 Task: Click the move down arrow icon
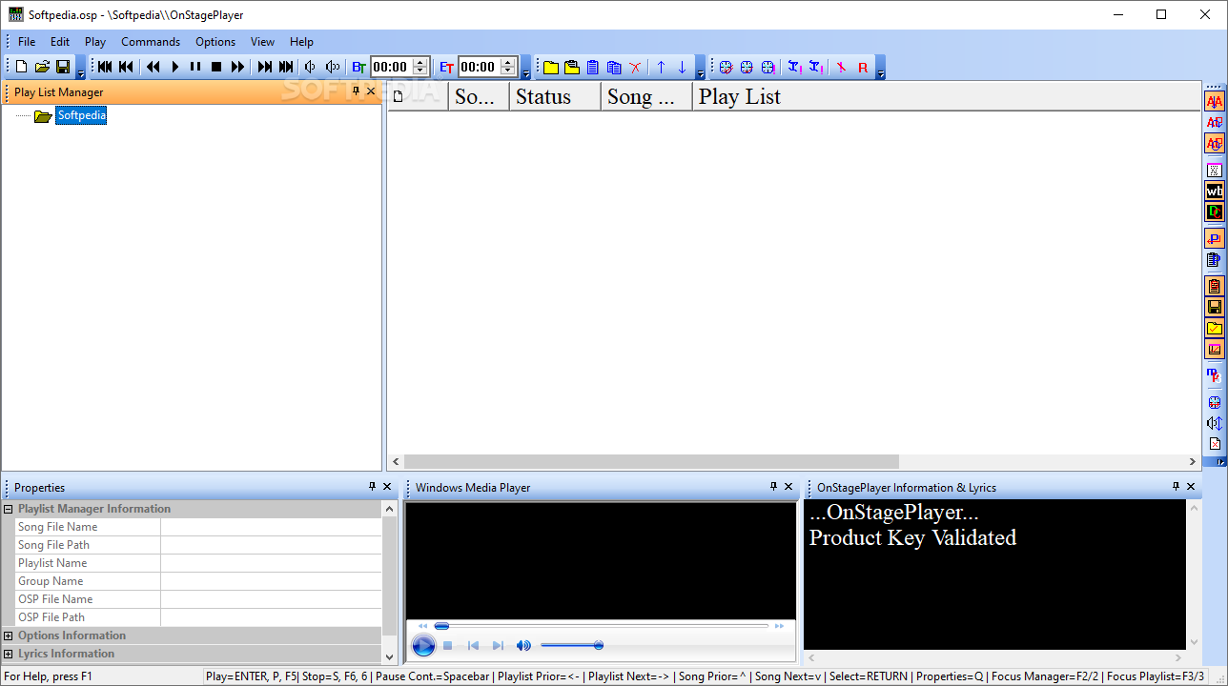click(x=682, y=67)
